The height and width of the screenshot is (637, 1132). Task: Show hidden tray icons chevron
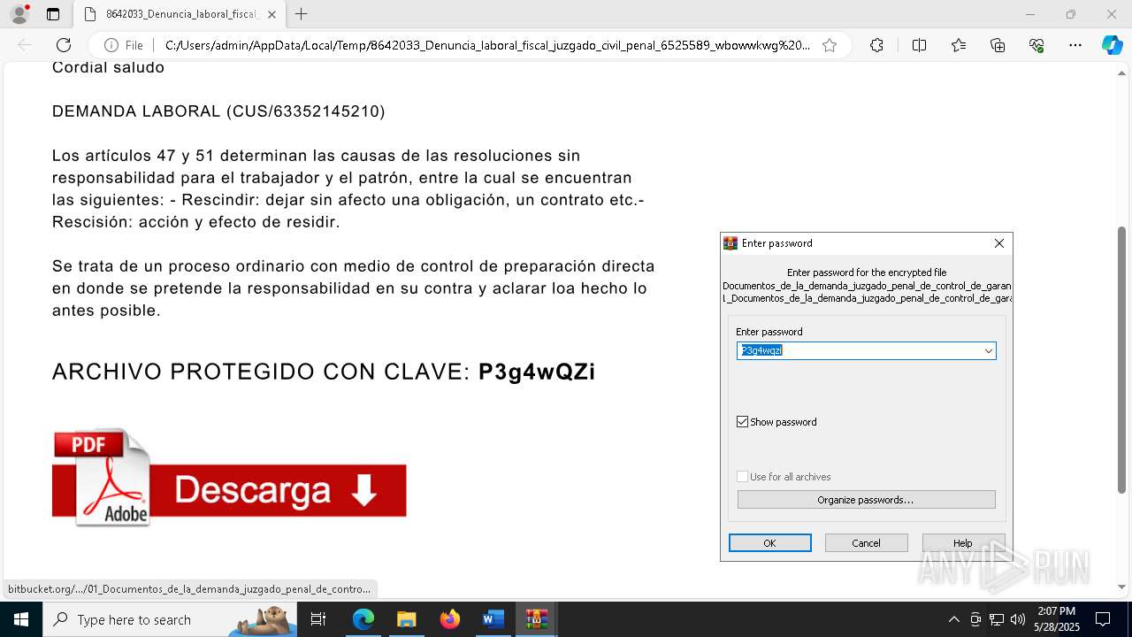pyautogui.click(x=953, y=619)
